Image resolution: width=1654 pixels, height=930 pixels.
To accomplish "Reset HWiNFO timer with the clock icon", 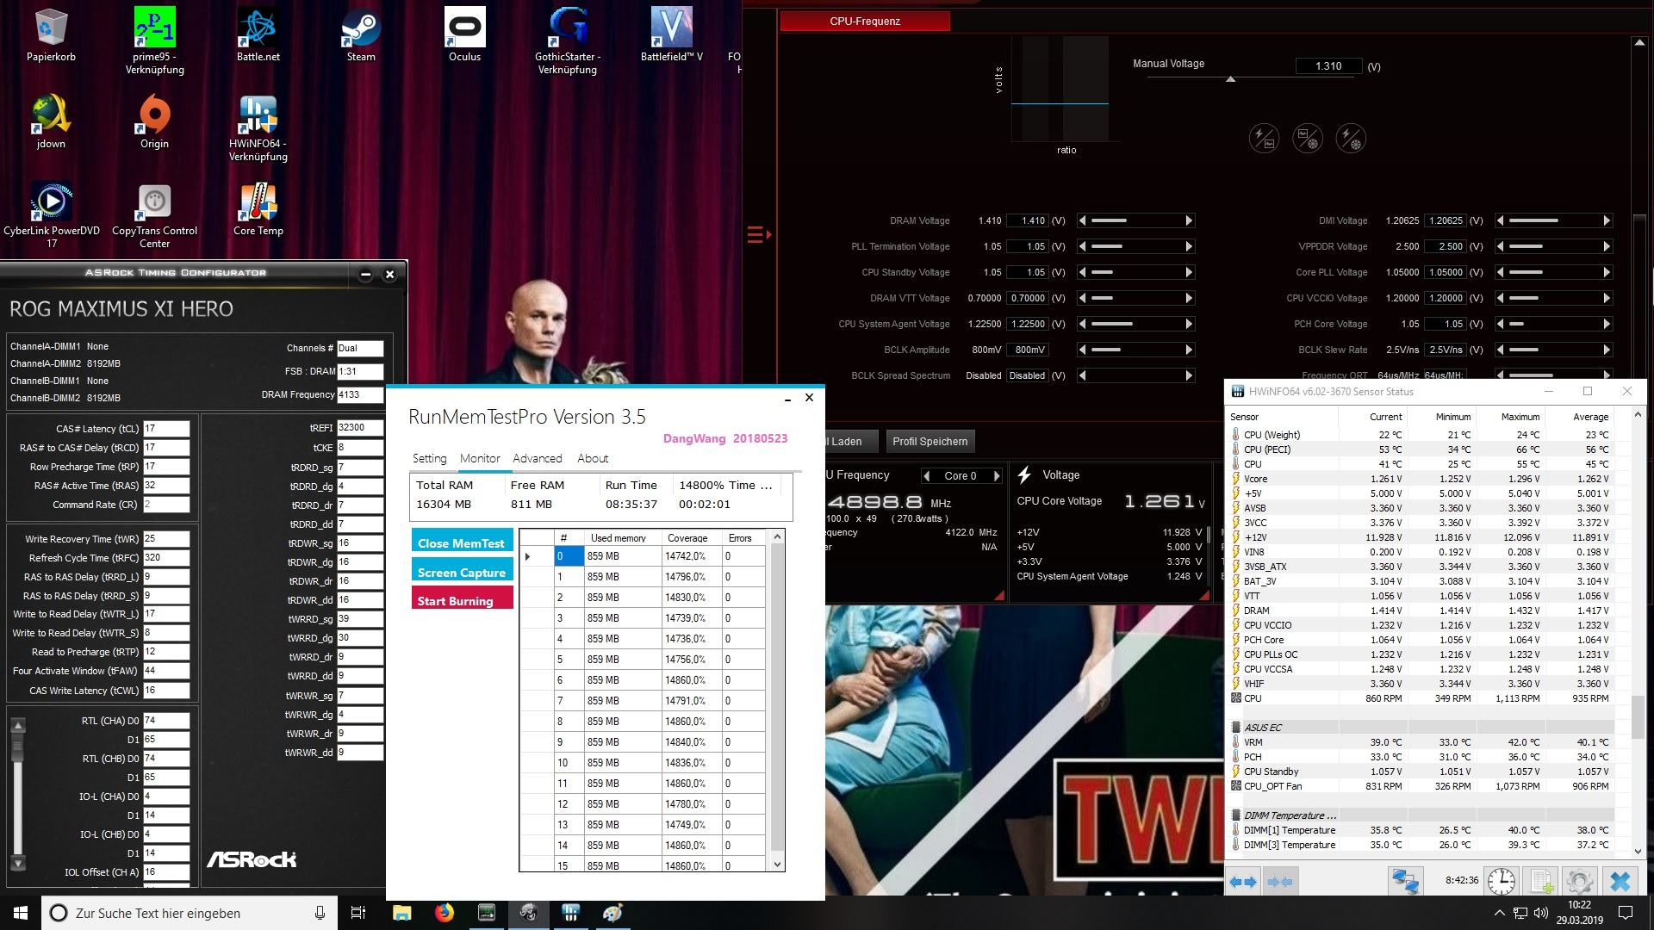I will pos(1502,881).
